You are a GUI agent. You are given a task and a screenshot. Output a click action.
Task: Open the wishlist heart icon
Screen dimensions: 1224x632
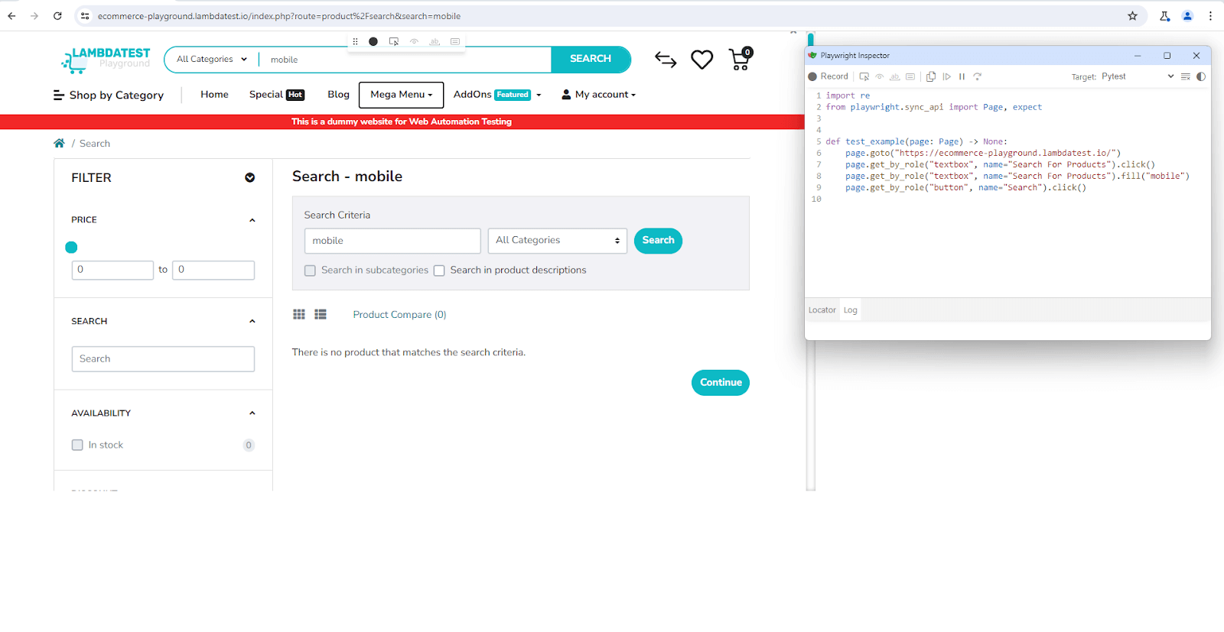click(702, 60)
